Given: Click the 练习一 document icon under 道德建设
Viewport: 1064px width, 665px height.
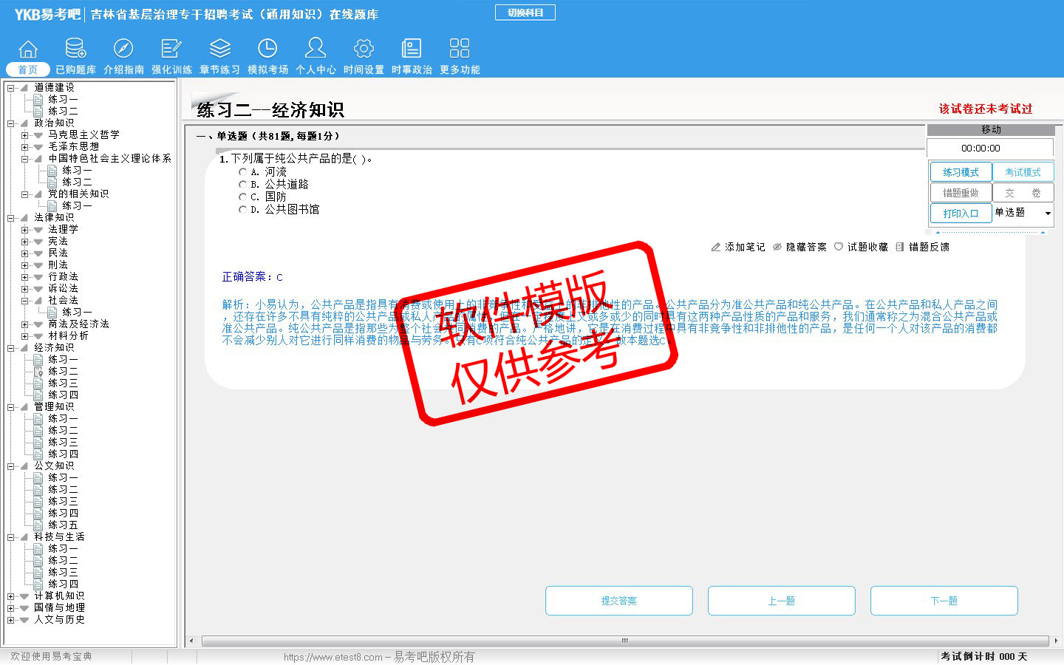Looking at the screenshot, I should coord(38,99).
